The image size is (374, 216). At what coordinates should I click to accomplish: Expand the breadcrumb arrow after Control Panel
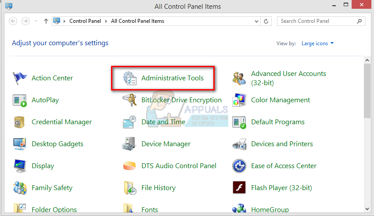(106, 21)
